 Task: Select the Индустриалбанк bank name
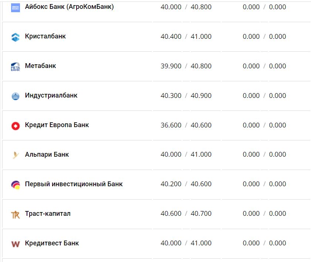51,96
